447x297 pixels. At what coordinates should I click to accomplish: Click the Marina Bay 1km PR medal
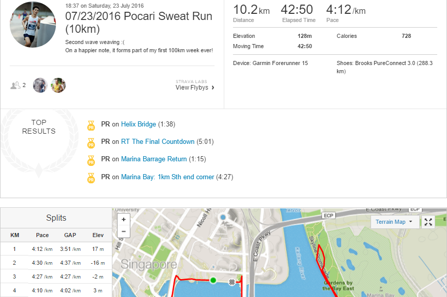[91, 178]
